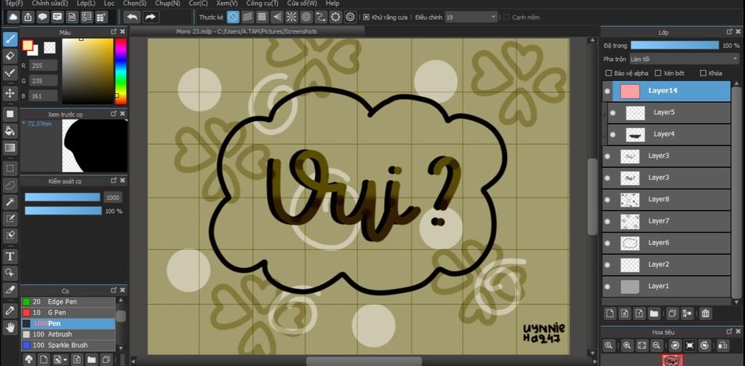
Task: Enable the radial snap guide
Action: pos(291,17)
